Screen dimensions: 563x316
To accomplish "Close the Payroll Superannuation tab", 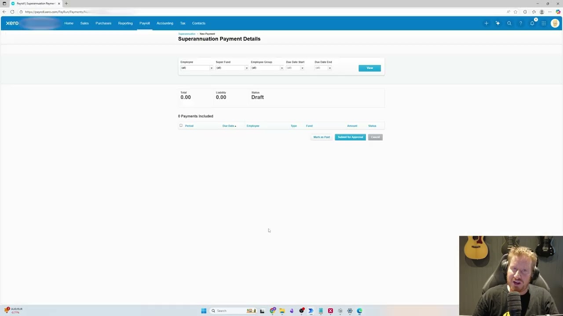I will 58,4.
